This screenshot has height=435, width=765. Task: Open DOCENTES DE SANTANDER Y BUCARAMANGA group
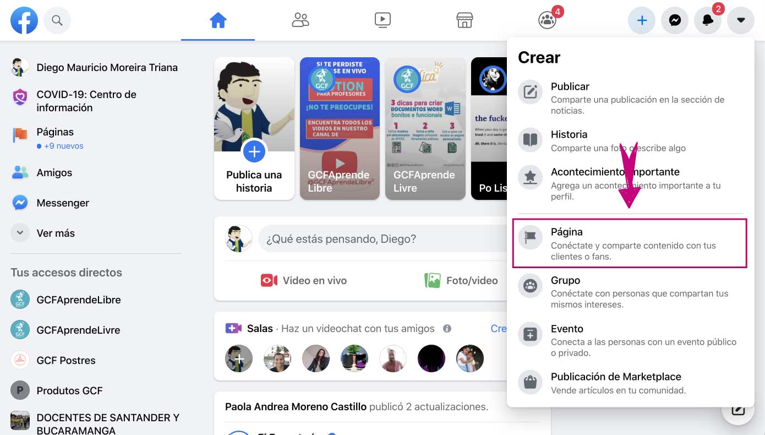point(95,423)
